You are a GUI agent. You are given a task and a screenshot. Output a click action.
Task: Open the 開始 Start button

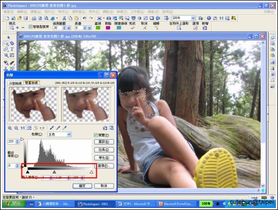click(14, 204)
